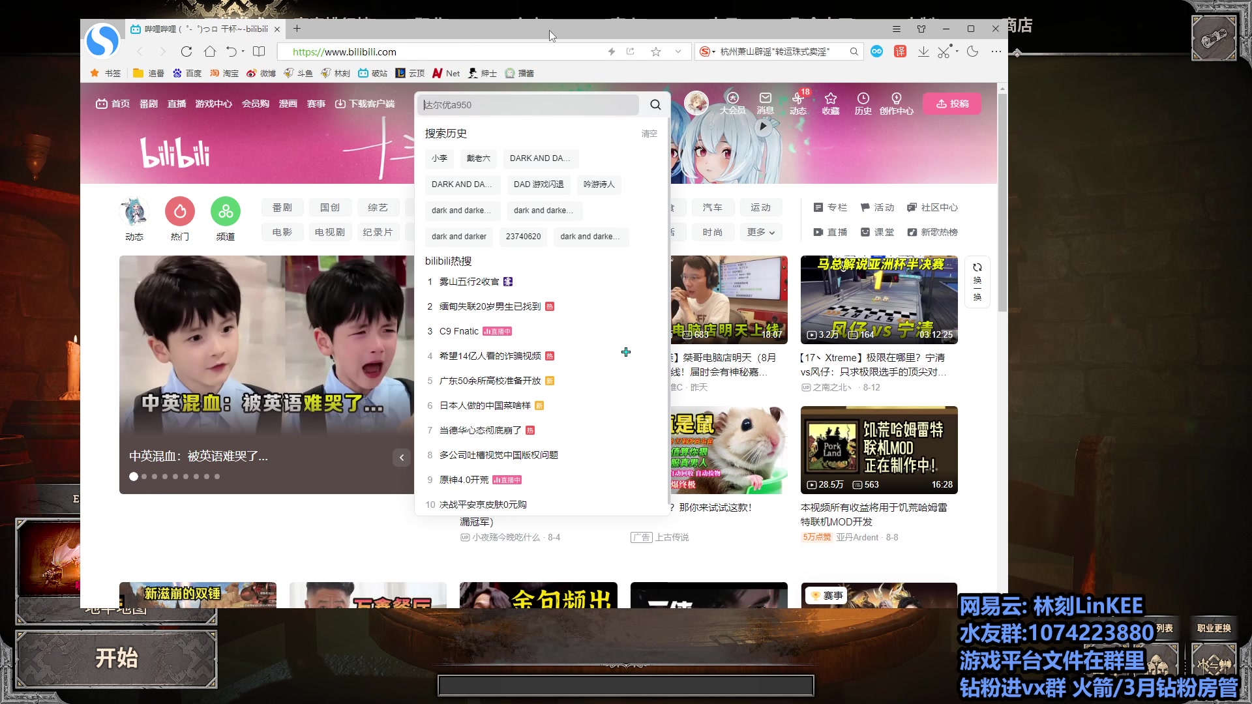Open browser downloads icon
The image size is (1252, 704).
point(923,51)
